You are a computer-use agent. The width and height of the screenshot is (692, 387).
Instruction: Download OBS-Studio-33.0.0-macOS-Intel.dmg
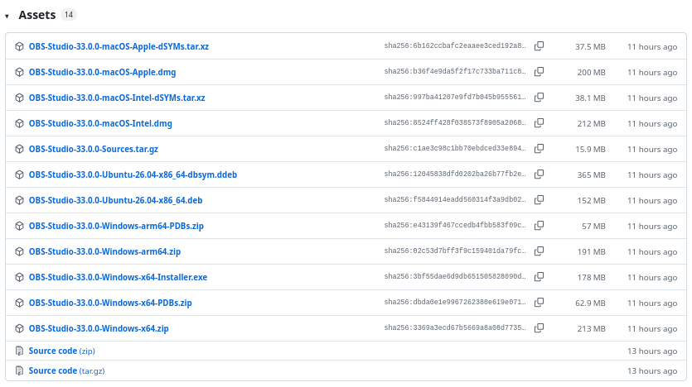tap(100, 123)
